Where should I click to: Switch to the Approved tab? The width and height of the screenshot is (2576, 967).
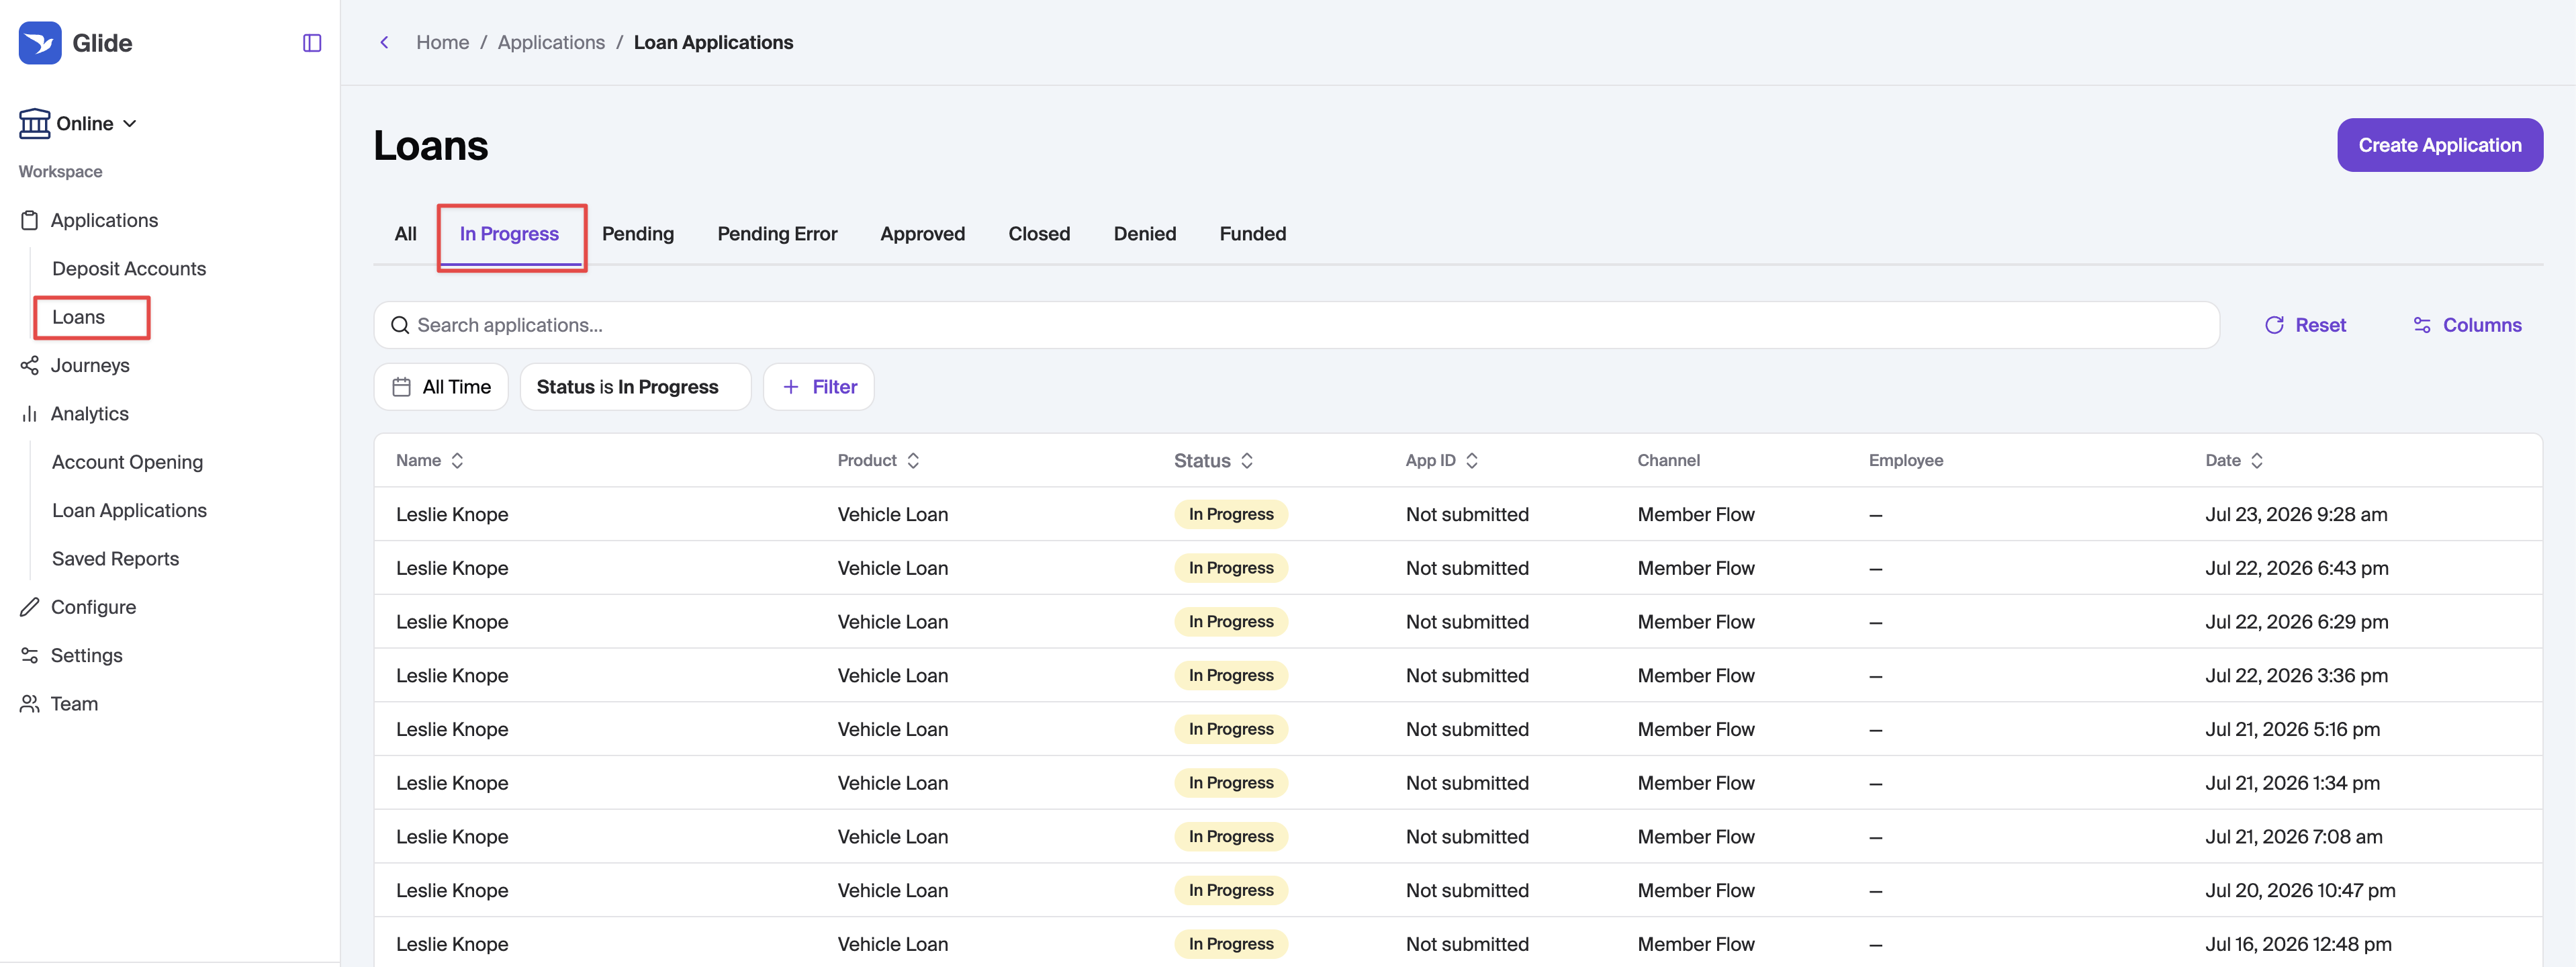(922, 234)
